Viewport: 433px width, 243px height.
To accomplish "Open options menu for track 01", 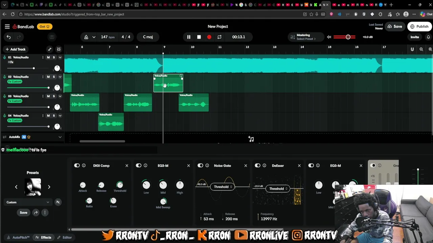I will click(43, 57).
